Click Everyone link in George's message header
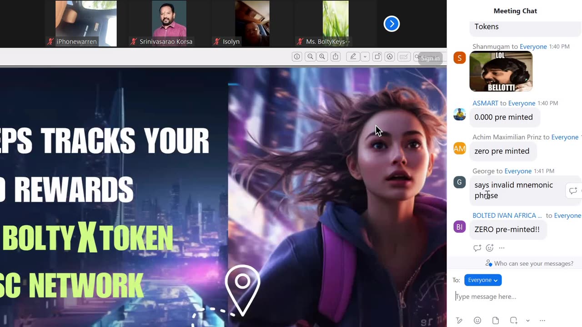This screenshot has width=582, height=327. click(x=518, y=171)
